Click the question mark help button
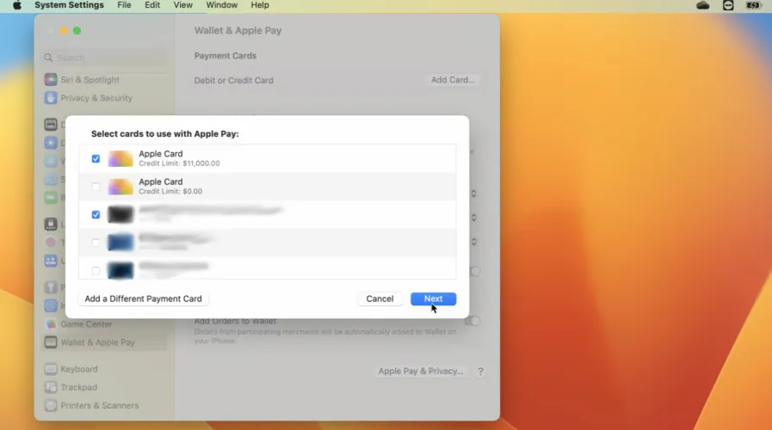Viewport: 772px width, 430px height. point(480,372)
